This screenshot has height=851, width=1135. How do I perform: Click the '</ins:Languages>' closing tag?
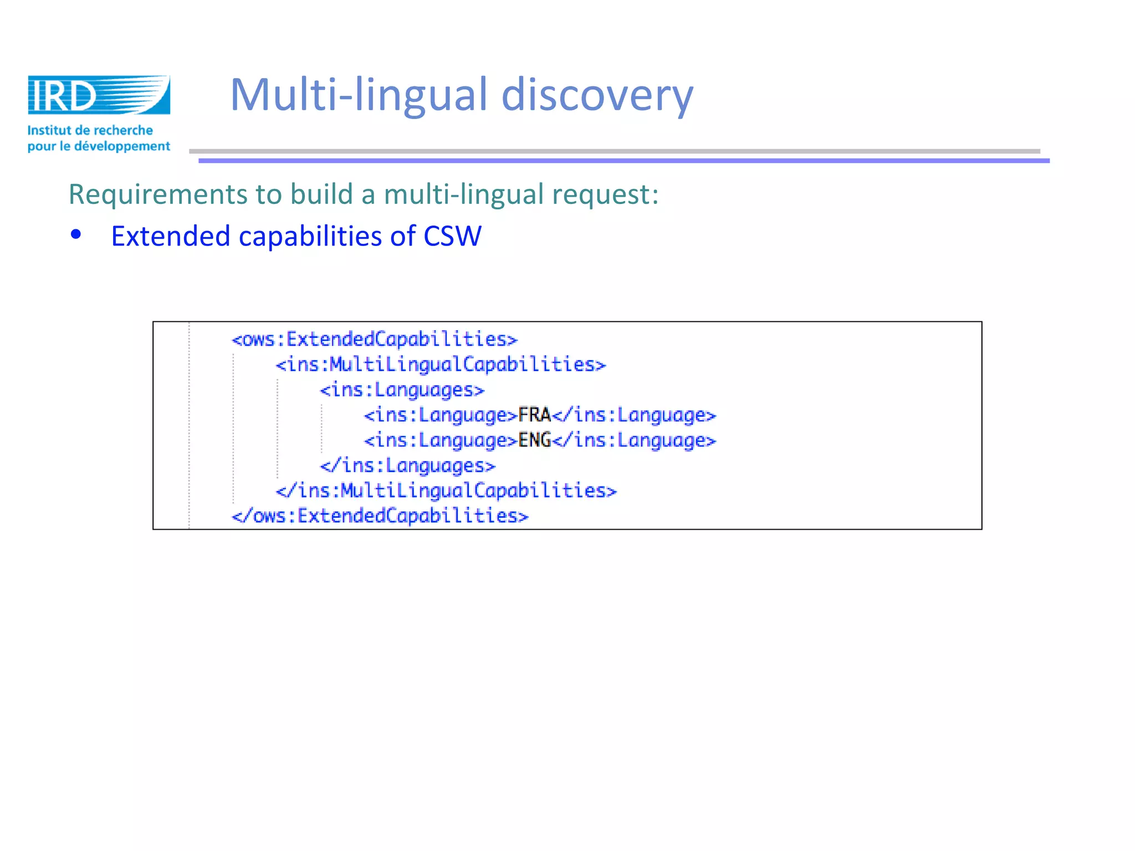pyautogui.click(x=408, y=465)
